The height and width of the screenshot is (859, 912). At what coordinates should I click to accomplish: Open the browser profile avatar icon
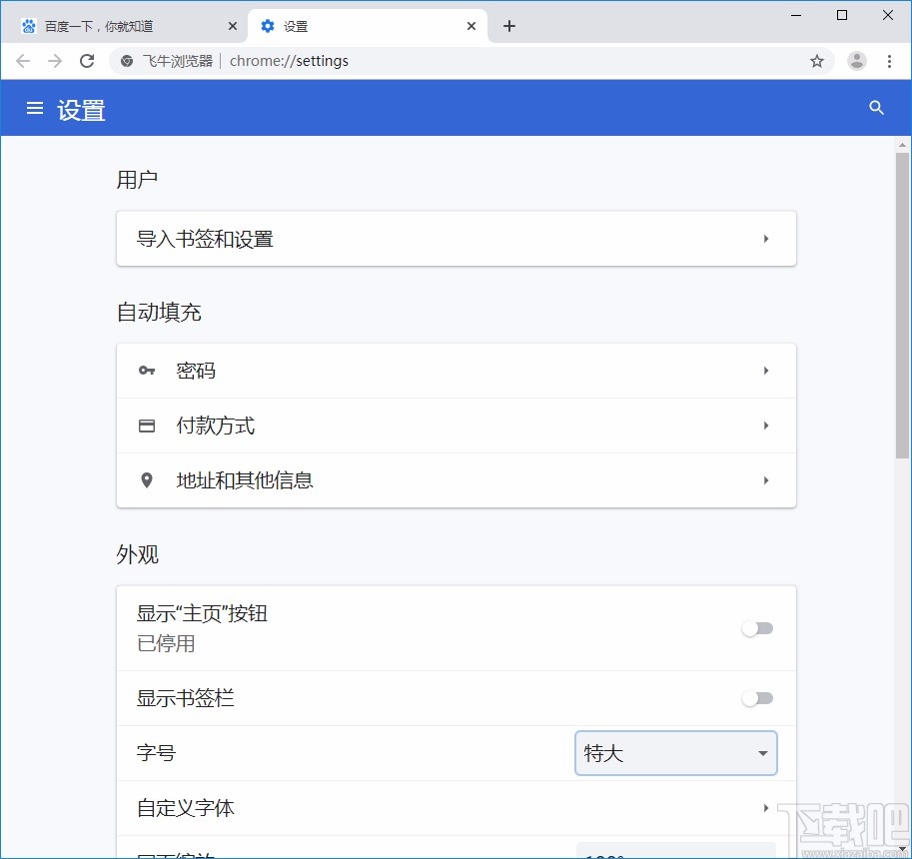click(856, 61)
